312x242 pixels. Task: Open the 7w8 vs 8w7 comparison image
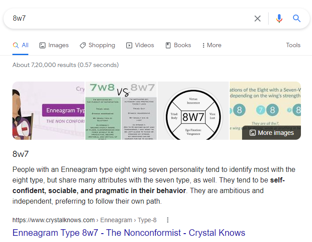pos(121,111)
